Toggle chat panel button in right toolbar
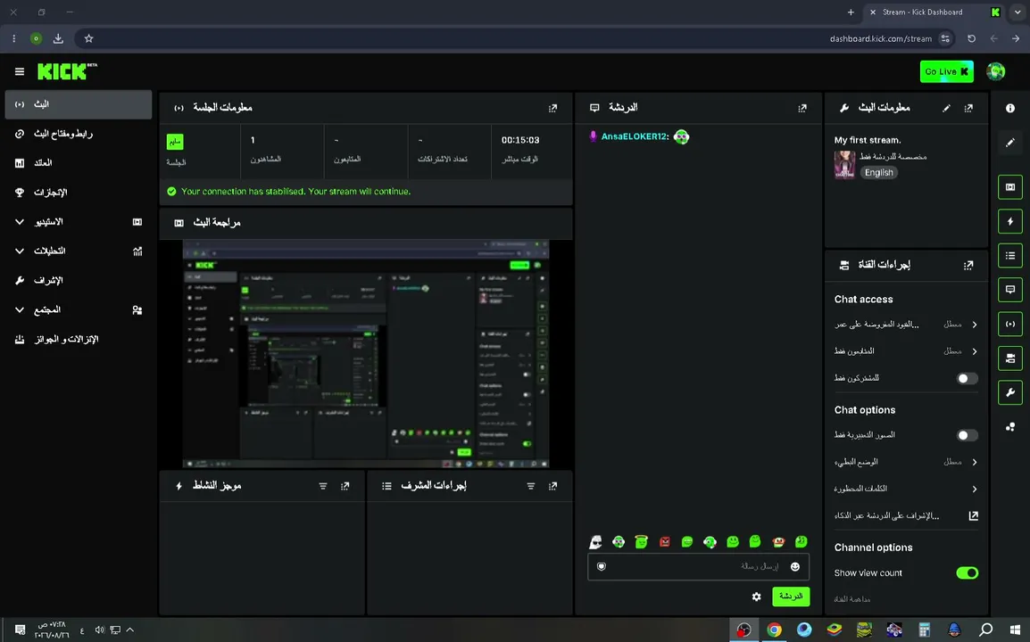This screenshot has width=1030, height=642. coord(1010,290)
